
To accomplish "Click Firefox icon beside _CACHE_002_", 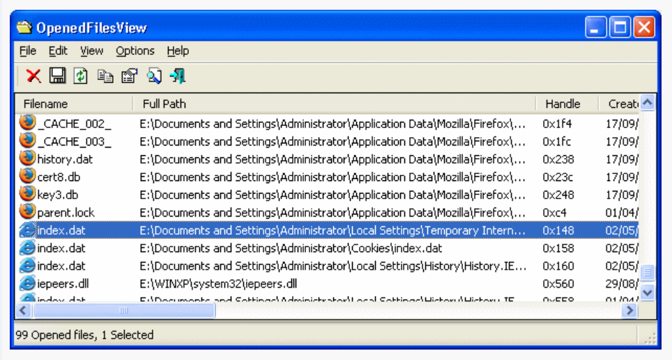I will [27, 123].
